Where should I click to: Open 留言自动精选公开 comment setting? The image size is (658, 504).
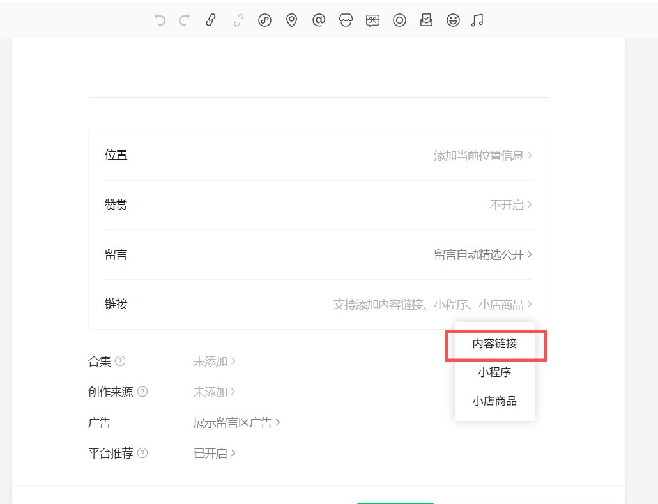pos(482,254)
